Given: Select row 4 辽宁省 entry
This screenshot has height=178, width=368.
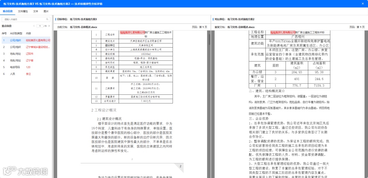Looking at the screenshot, I should [25, 60].
